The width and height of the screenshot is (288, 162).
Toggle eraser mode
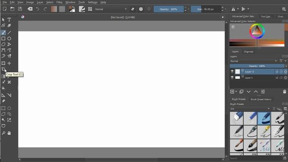(133, 9)
